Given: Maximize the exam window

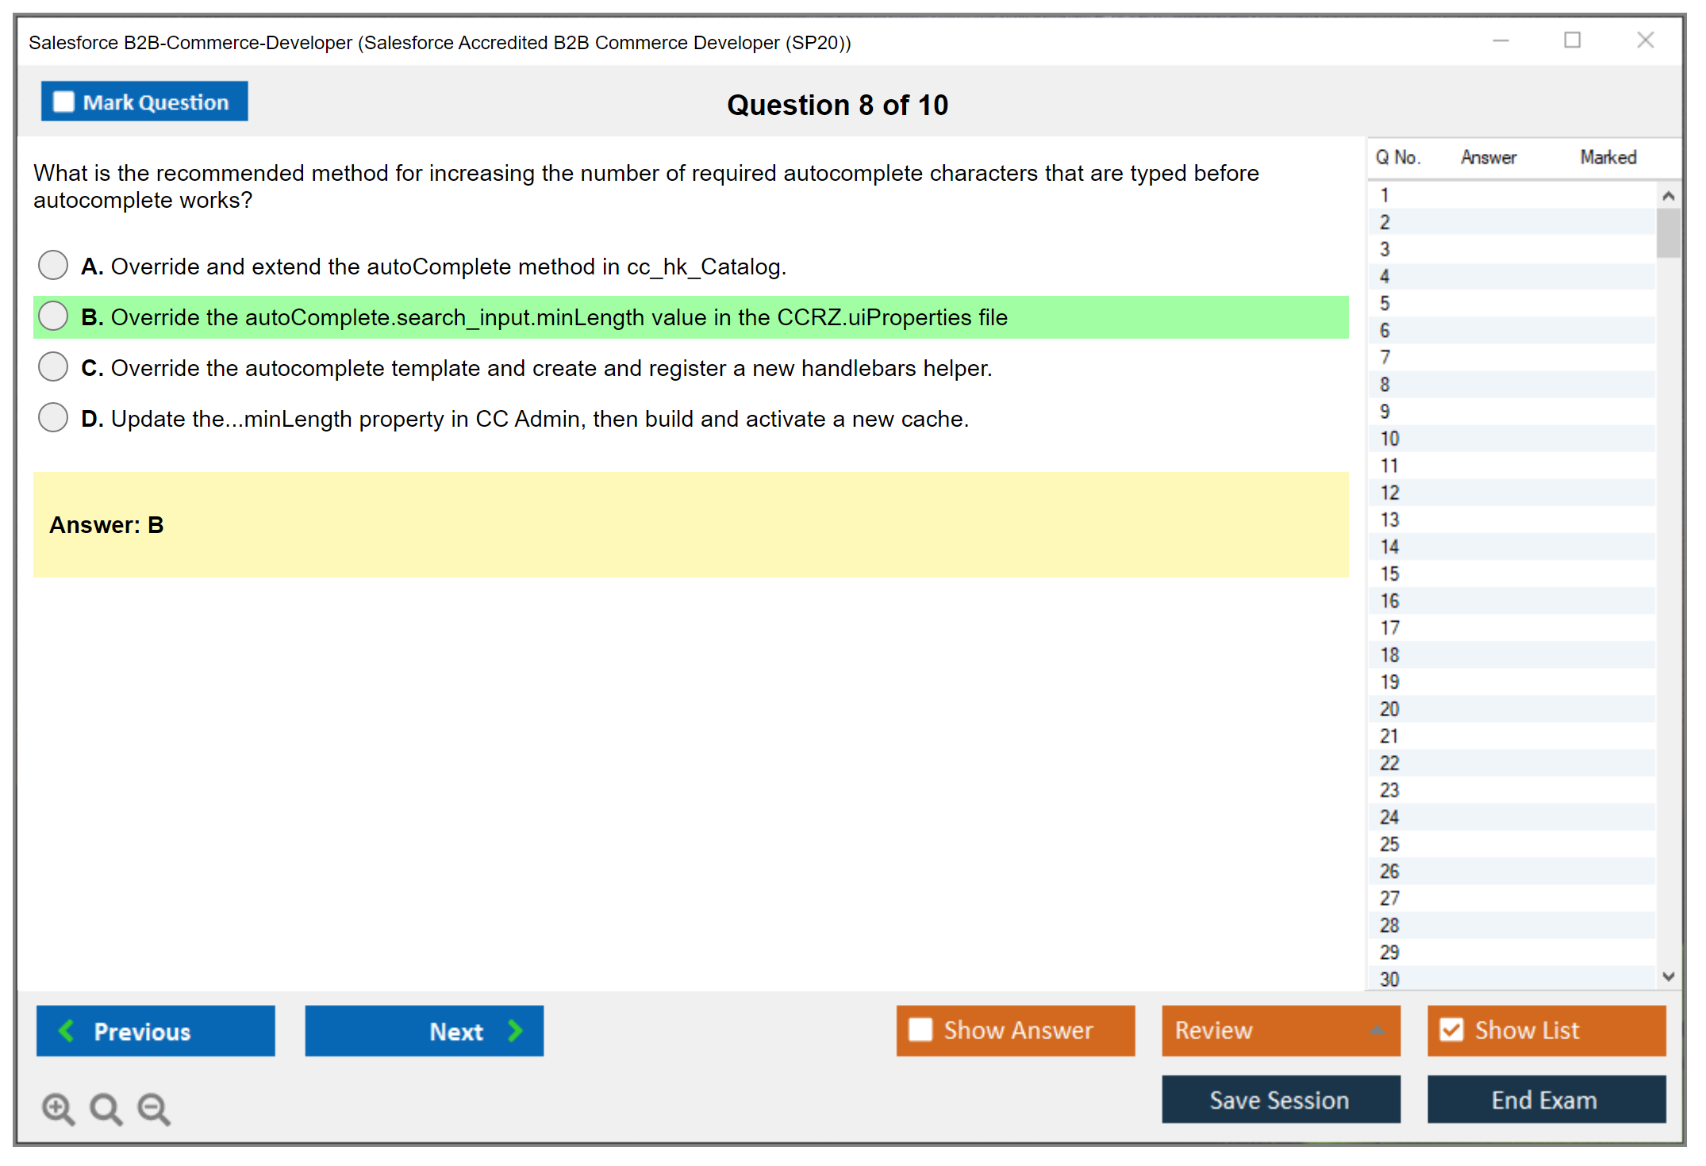Looking at the screenshot, I should [x=1572, y=40].
